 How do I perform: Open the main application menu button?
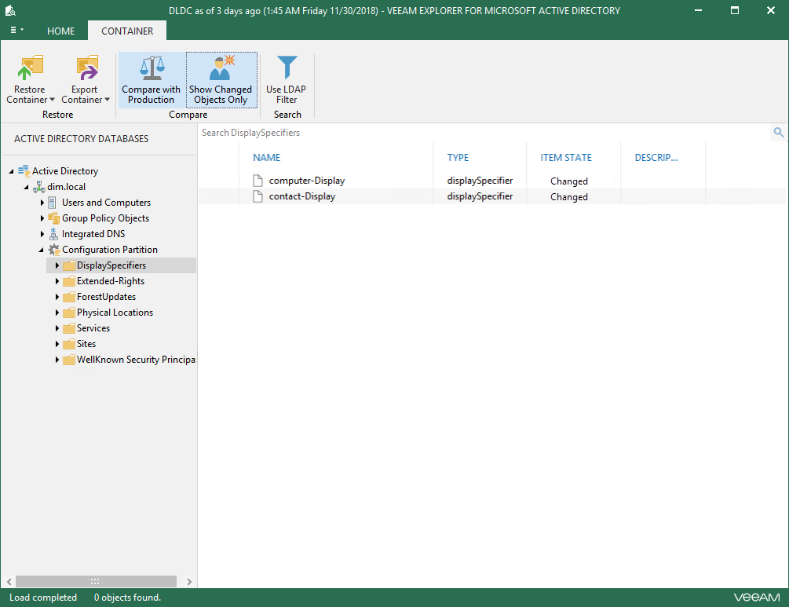pyautogui.click(x=16, y=30)
